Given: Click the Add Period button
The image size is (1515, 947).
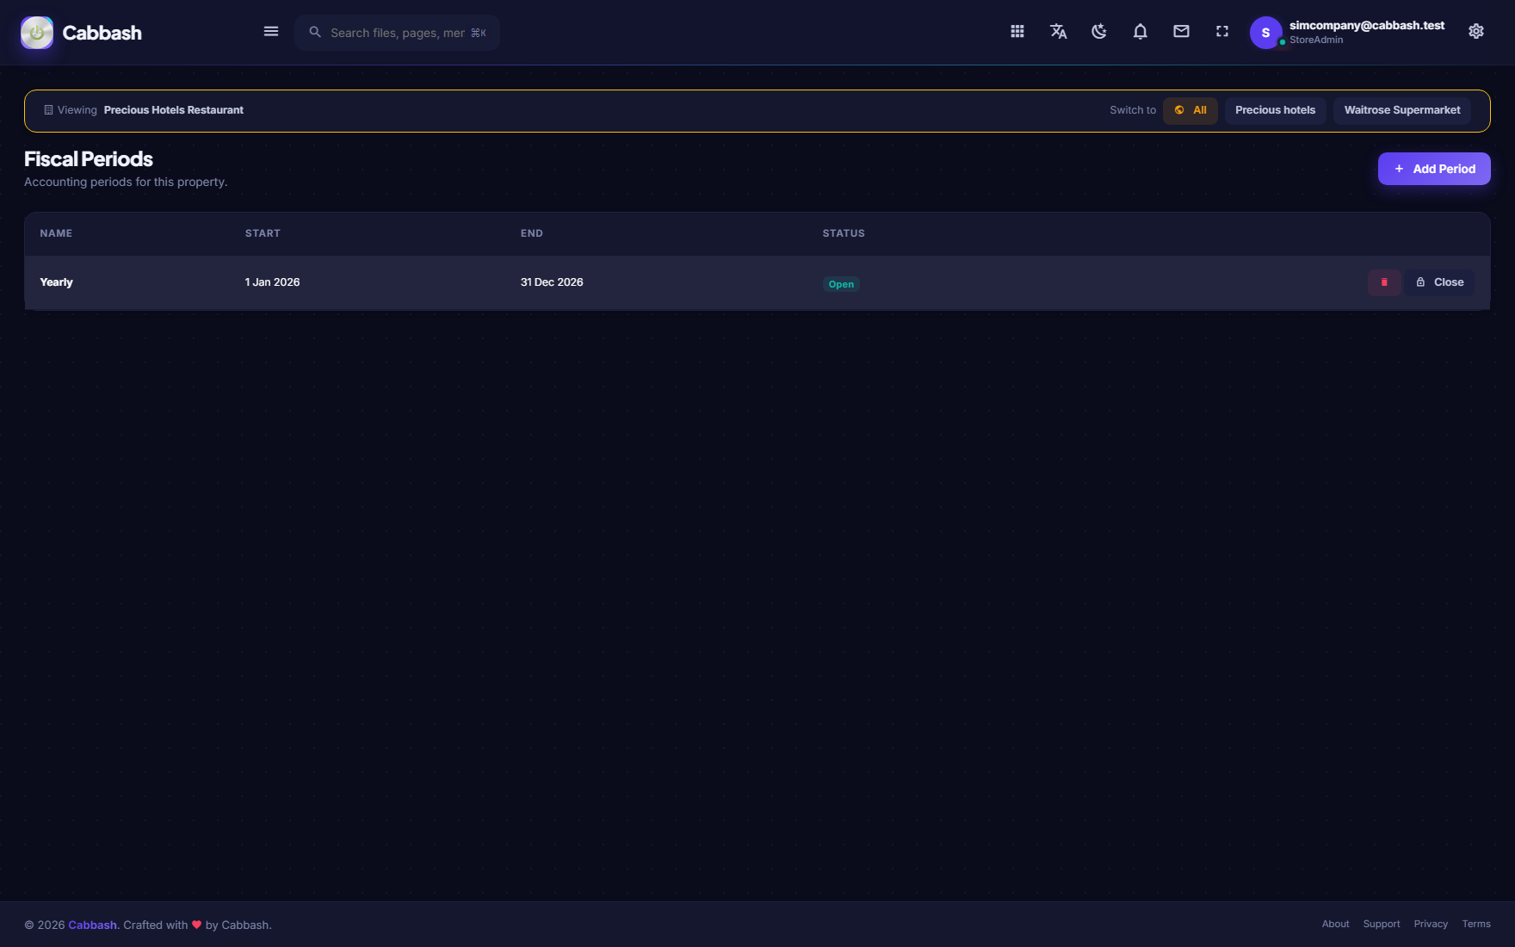Looking at the screenshot, I should [x=1434, y=169].
